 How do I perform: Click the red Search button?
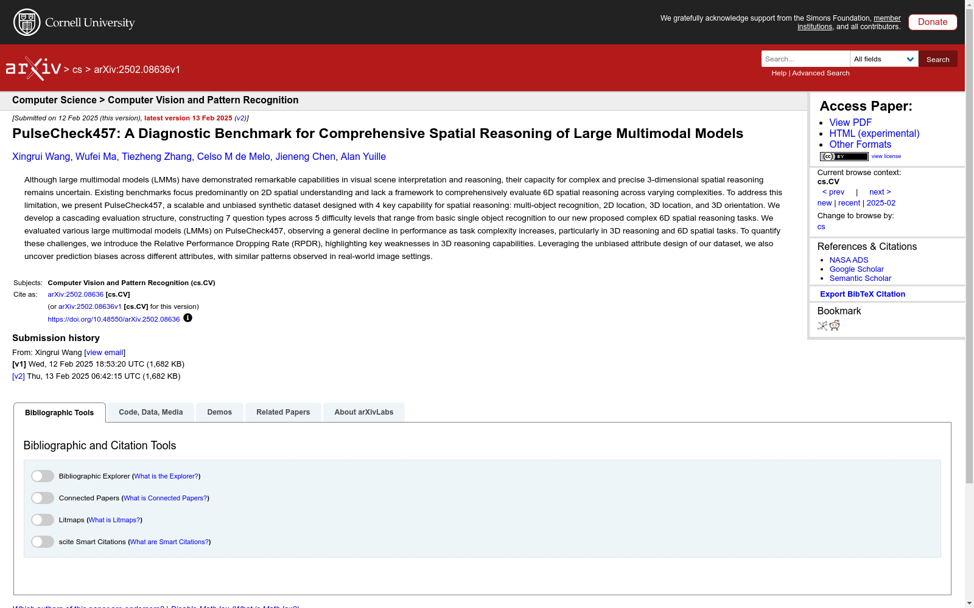(x=938, y=59)
